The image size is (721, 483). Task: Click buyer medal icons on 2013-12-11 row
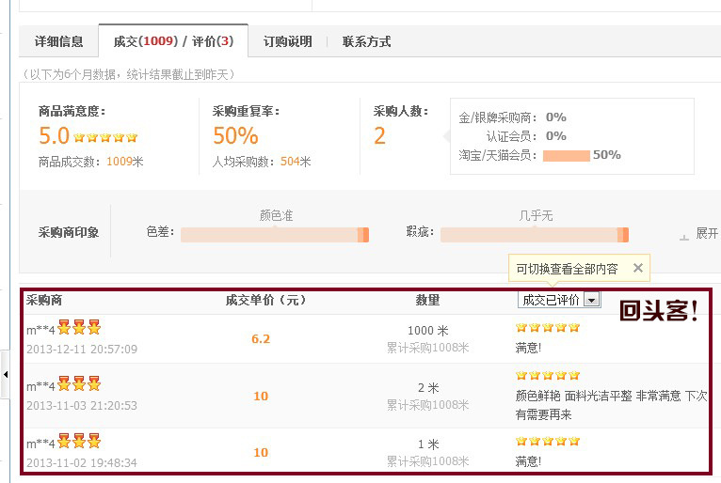click(79, 328)
